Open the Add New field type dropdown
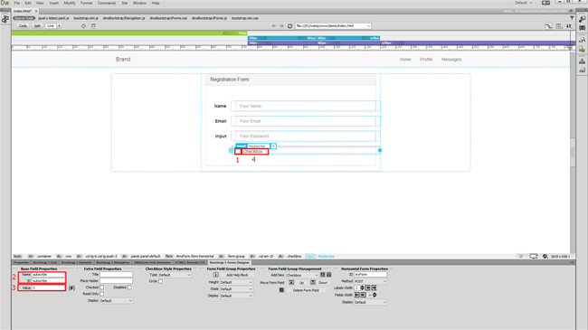The height and width of the screenshot is (330, 588). pyautogui.click(x=302, y=275)
